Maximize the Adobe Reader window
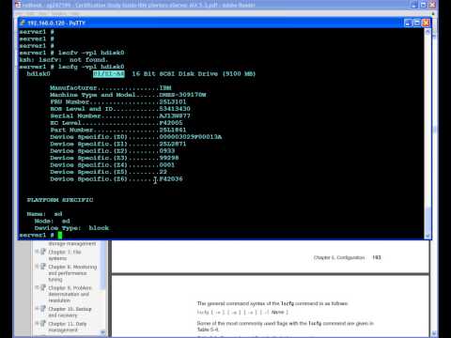The image size is (451, 338). click(423, 5)
